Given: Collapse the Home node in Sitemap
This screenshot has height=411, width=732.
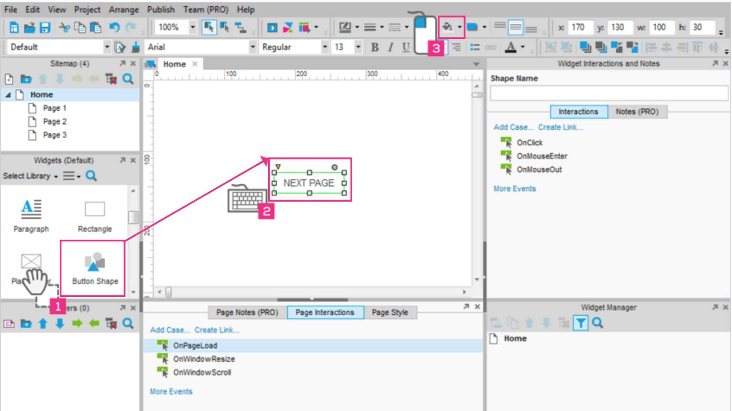Looking at the screenshot, I should click(8, 95).
